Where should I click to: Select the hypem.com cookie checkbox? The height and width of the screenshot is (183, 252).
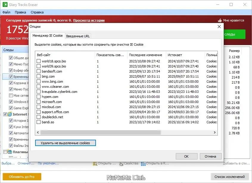(x=38, y=97)
